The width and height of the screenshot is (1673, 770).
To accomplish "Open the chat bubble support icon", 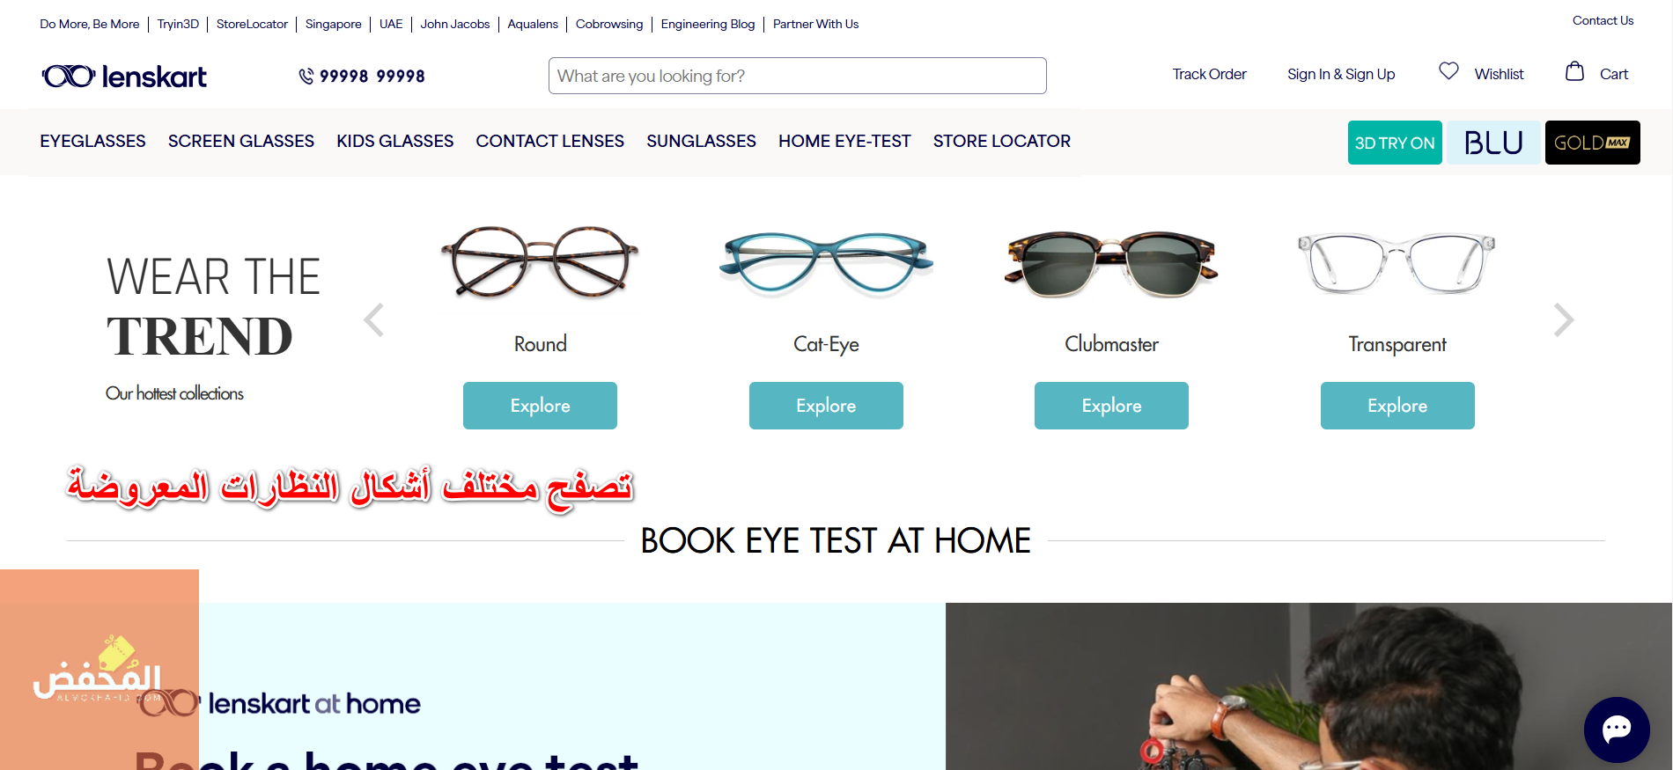I will (x=1617, y=730).
